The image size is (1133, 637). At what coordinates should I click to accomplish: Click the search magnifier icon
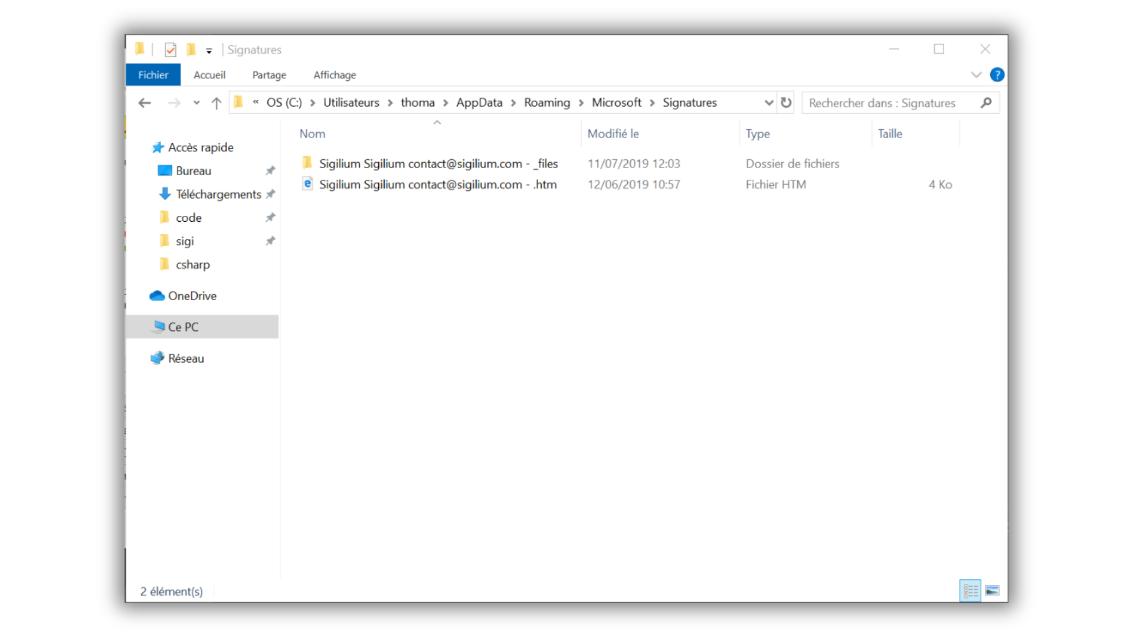tap(986, 103)
